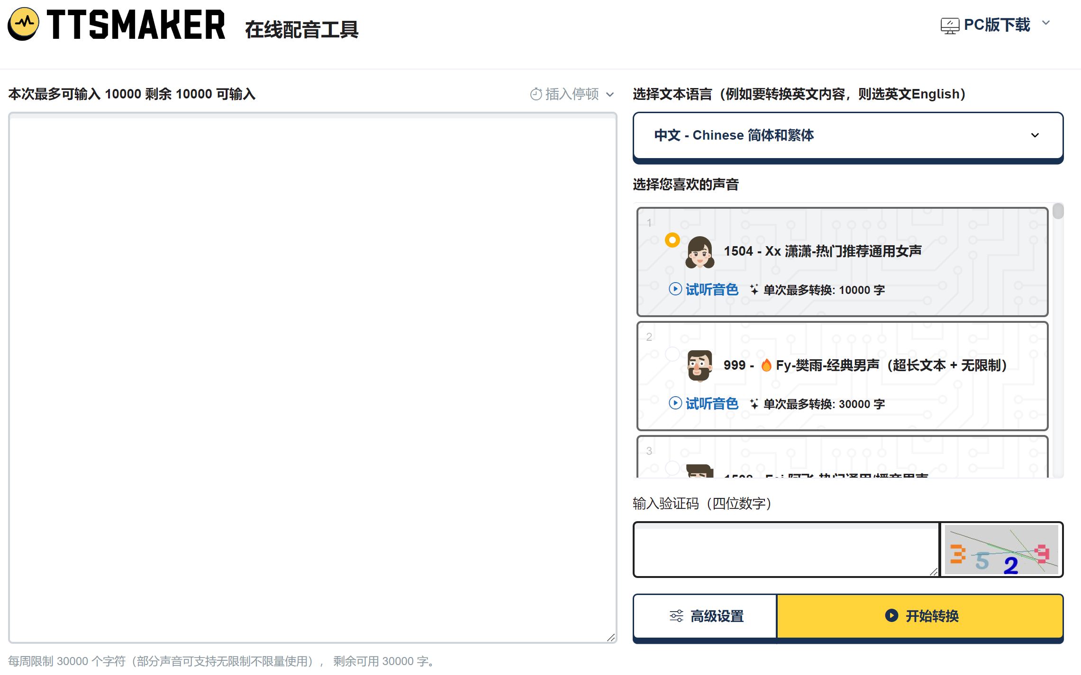Click the 开始转换 button
1081x675 pixels.
coord(920,616)
